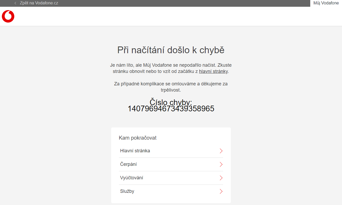Click the 'Při načítání došlo k chybě' heading

(x=171, y=50)
